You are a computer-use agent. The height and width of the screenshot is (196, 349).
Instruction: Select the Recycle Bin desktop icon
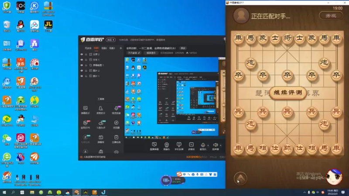[7, 26]
